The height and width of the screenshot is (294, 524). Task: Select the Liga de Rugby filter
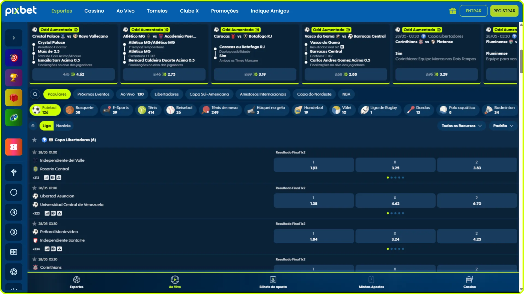(x=379, y=110)
